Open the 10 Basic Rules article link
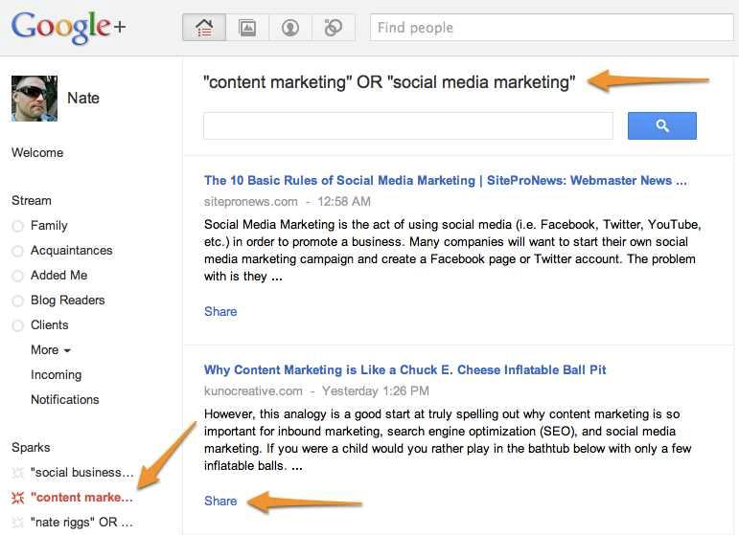Viewport: 739px width, 535px height. 446,181
